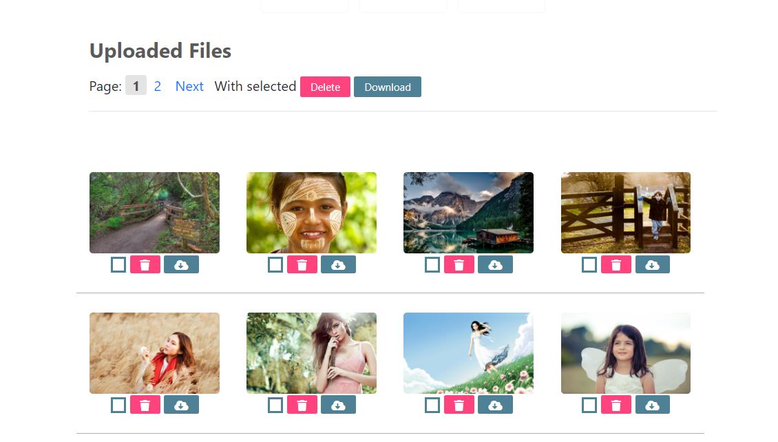
Task: Click trash icon under face-painted girl photo
Action: pos(302,265)
